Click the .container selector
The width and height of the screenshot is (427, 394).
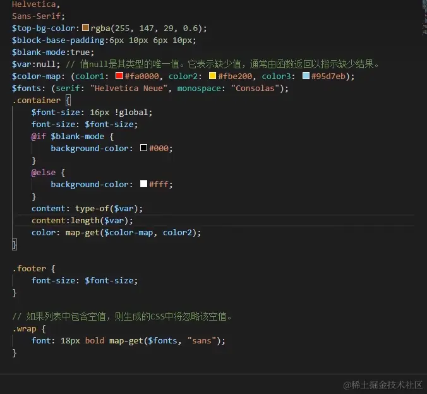[x=36, y=101]
